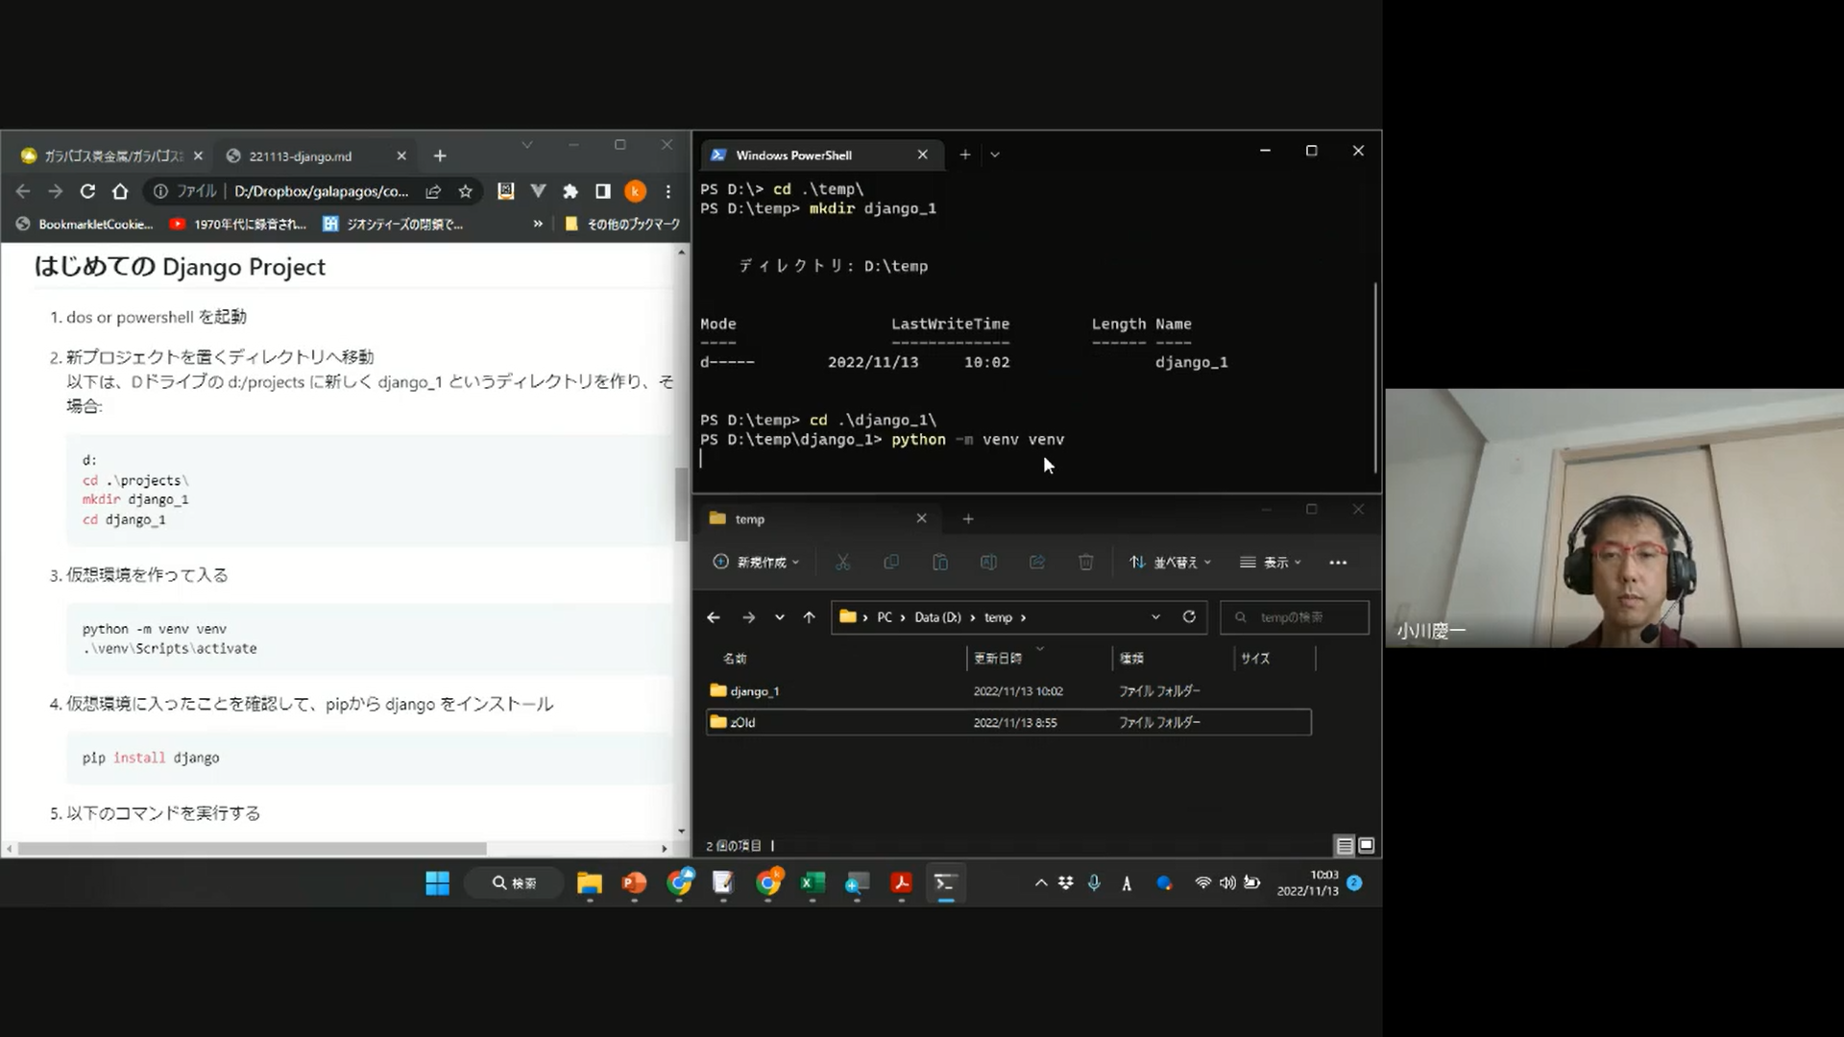Select the Windows PowerShell tab

794,155
